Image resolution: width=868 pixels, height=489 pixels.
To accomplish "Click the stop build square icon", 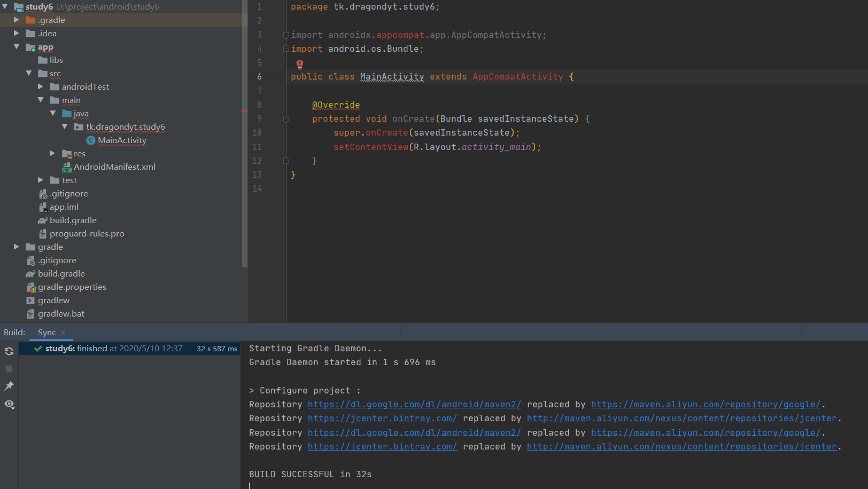I will (9, 369).
